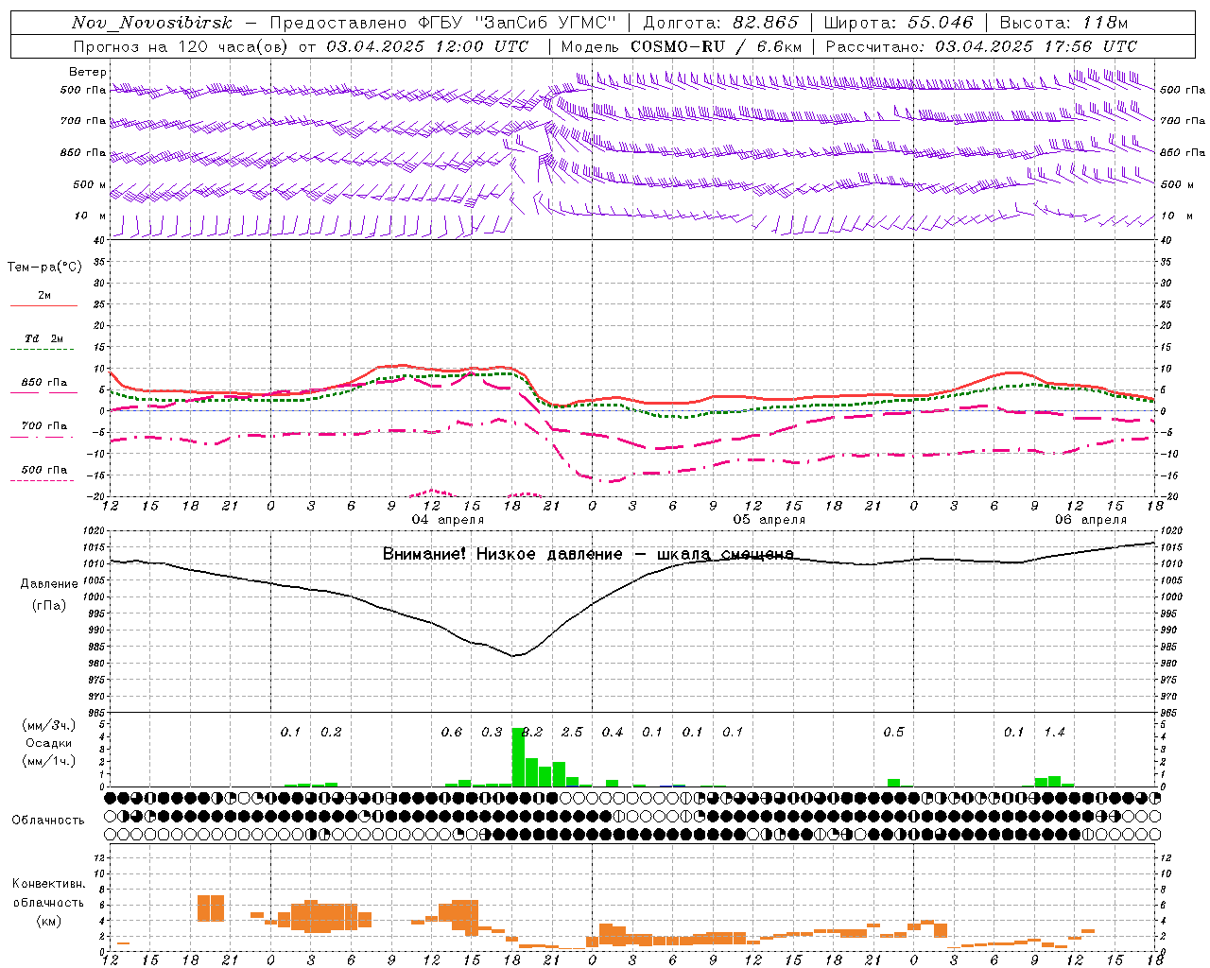
Task: Click the Тем-ра(°C) axis title
Action: coord(44,268)
